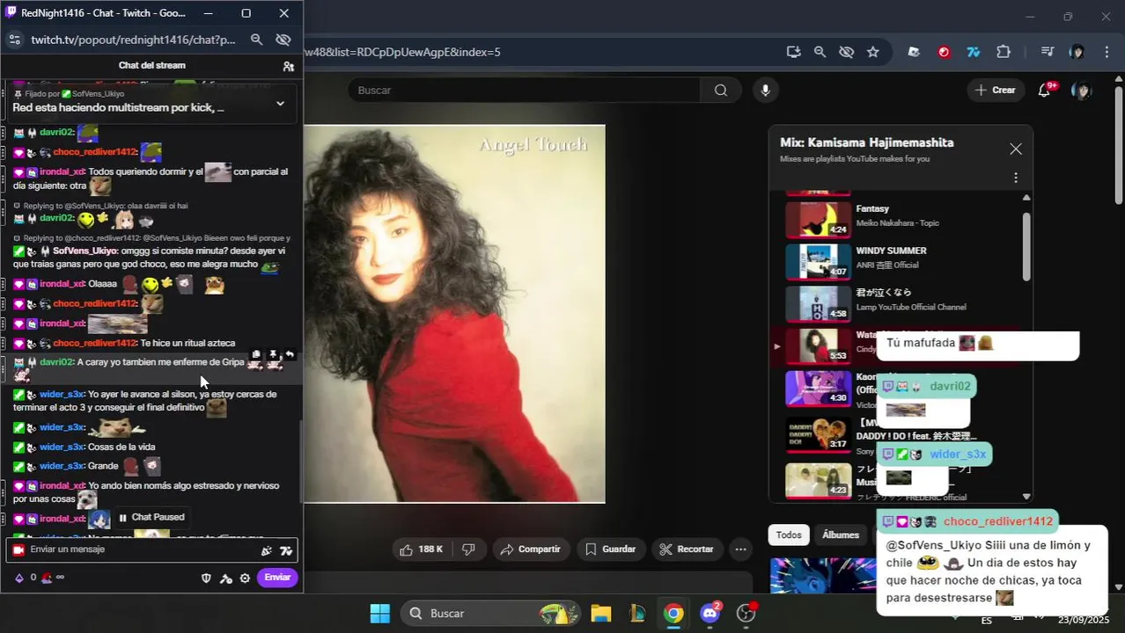
Task: Open chat settings gear icon
Action: click(x=245, y=578)
